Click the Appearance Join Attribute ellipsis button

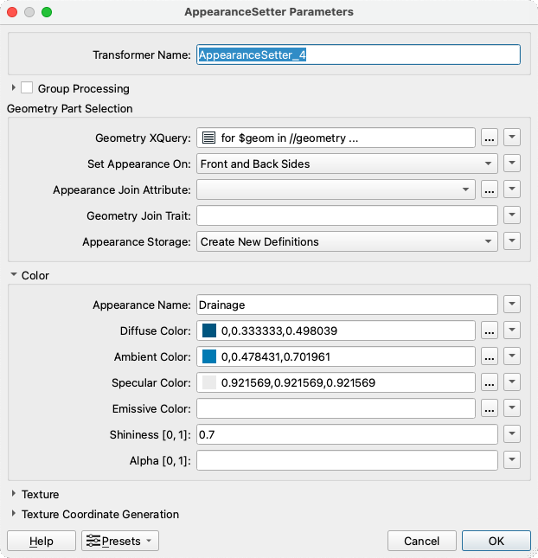pos(490,189)
